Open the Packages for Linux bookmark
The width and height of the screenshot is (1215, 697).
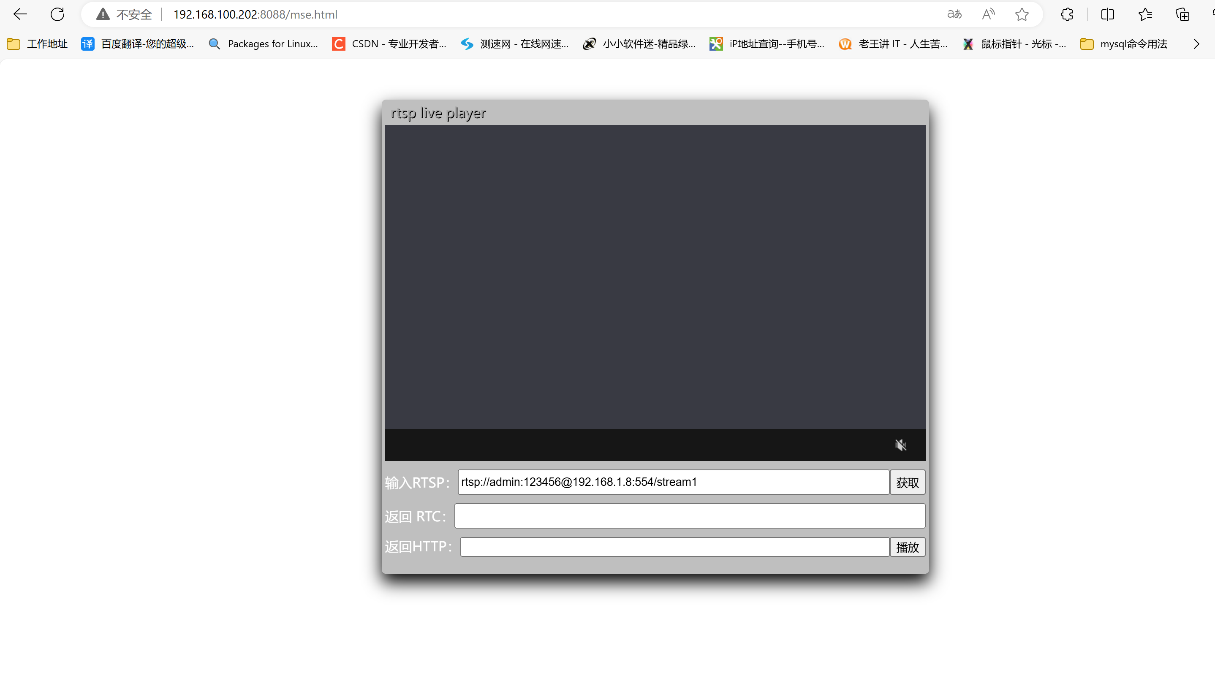pos(263,44)
